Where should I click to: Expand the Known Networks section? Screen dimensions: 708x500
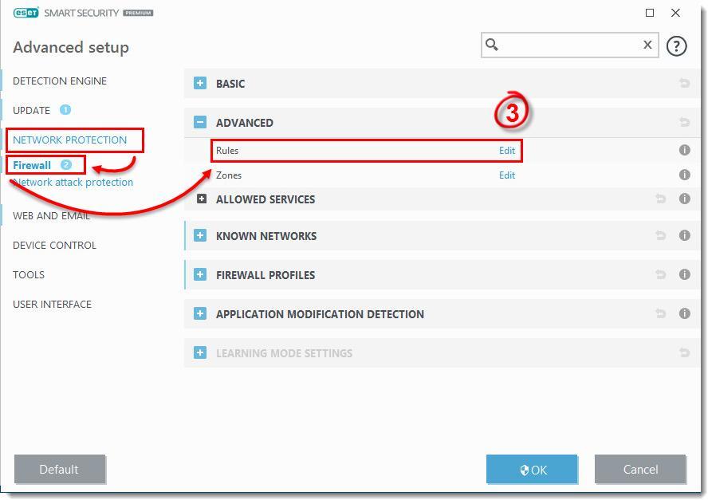click(x=200, y=235)
